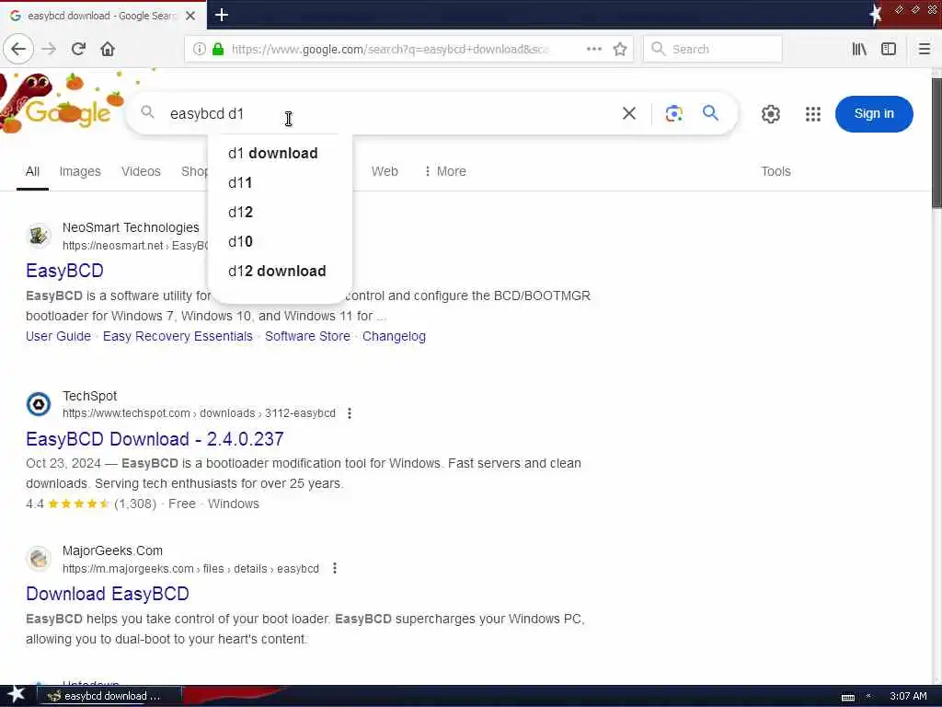Open the User Guide sitelink
The width and height of the screenshot is (942, 707).
click(x=58, y=336)
